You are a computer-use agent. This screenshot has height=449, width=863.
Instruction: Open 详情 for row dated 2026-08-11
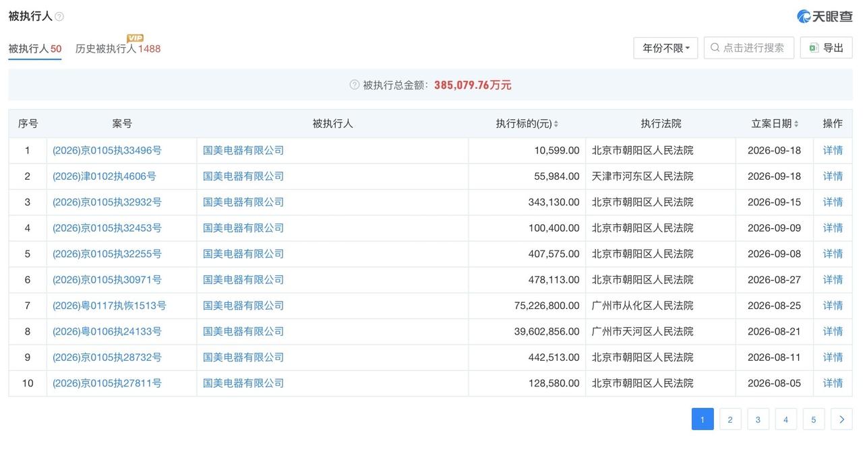coord(833,357)
